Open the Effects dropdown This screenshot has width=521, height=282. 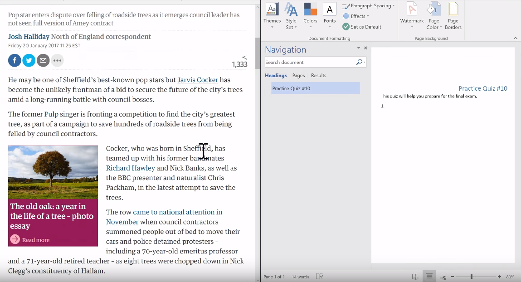point(356,16)
